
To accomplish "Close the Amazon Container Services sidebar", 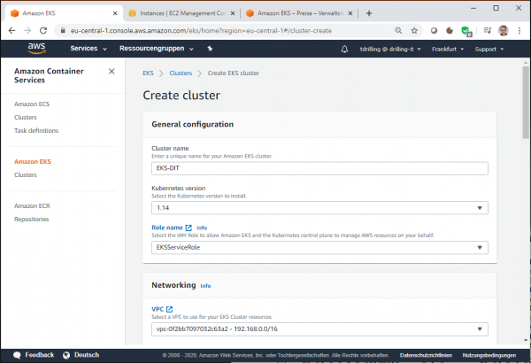I will tap(112, 71).
